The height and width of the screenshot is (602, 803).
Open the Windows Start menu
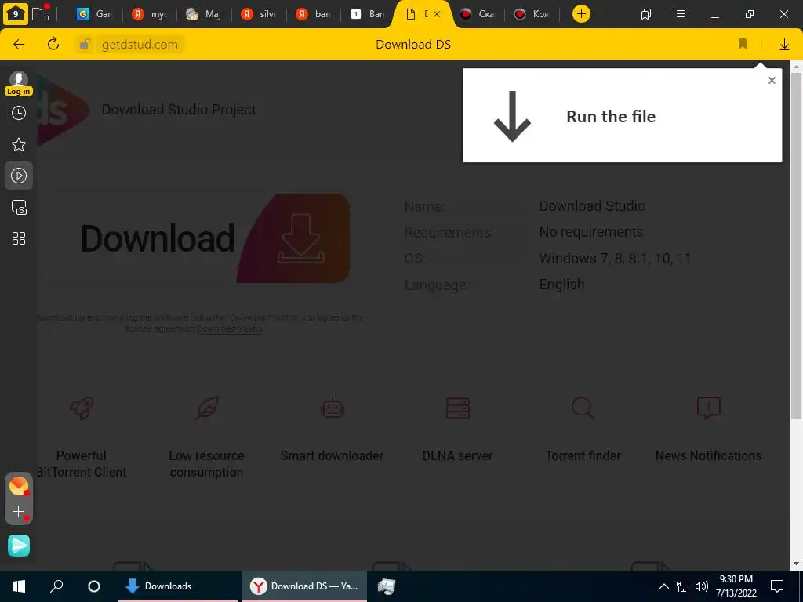coord(19,586)
